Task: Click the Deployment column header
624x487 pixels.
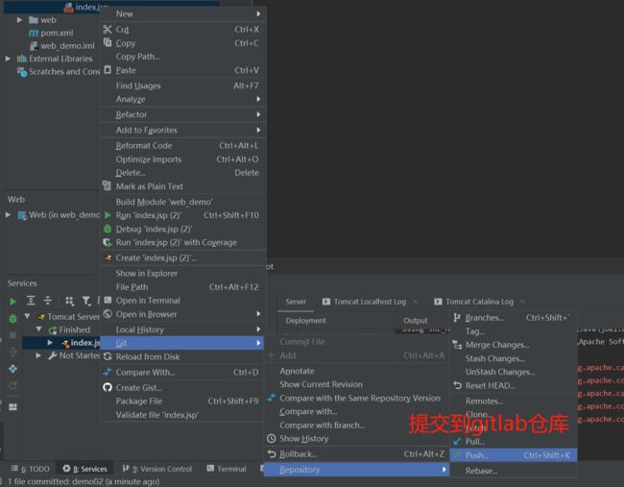Action: 305,320
